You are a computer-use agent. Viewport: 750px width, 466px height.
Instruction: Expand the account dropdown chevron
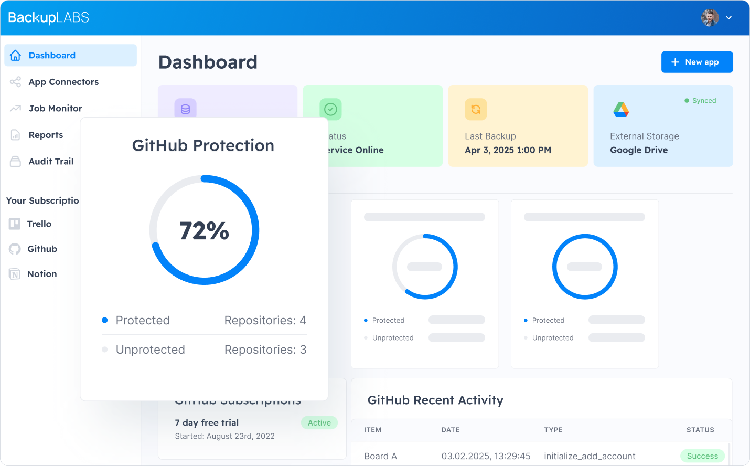coord(728,18)
